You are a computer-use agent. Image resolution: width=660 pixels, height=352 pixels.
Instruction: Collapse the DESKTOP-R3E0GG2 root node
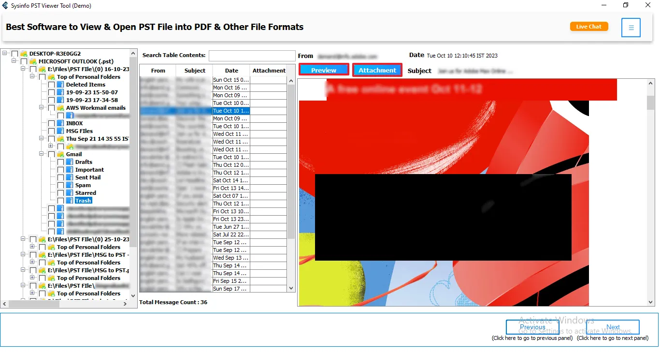(5, 54)
